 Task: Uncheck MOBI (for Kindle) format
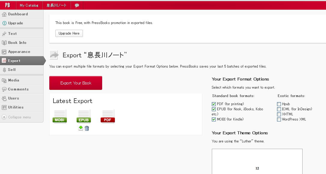click(x=214, y=120)
